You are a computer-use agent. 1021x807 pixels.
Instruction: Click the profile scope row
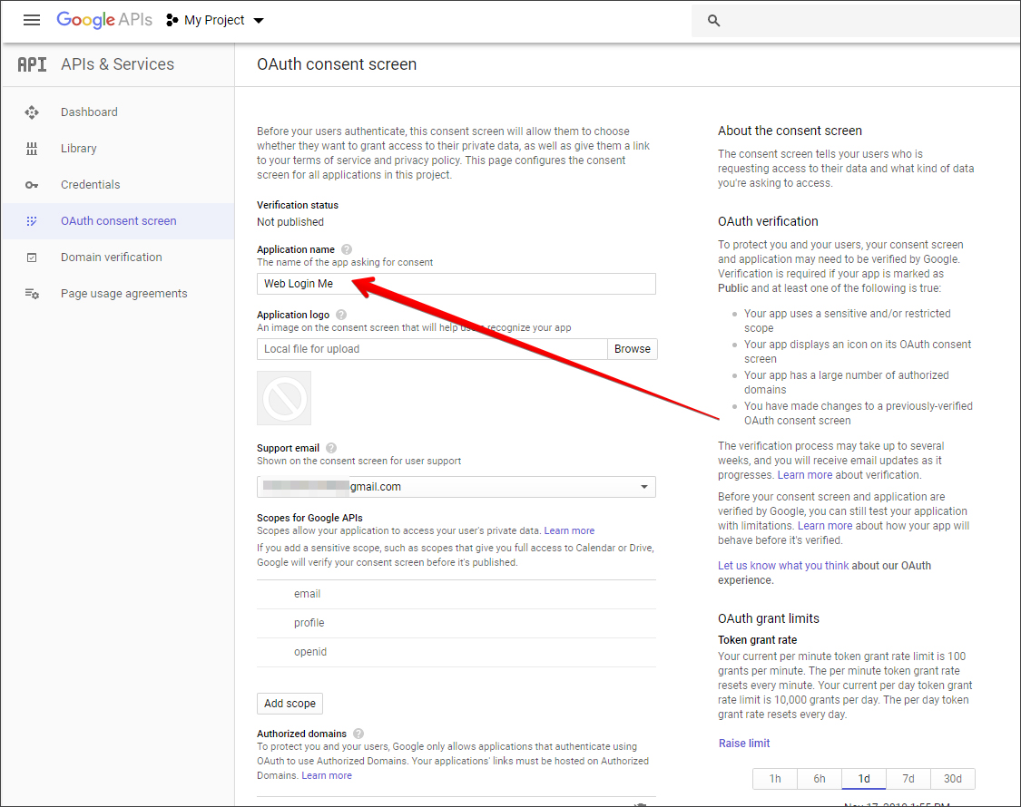point(456,624)
